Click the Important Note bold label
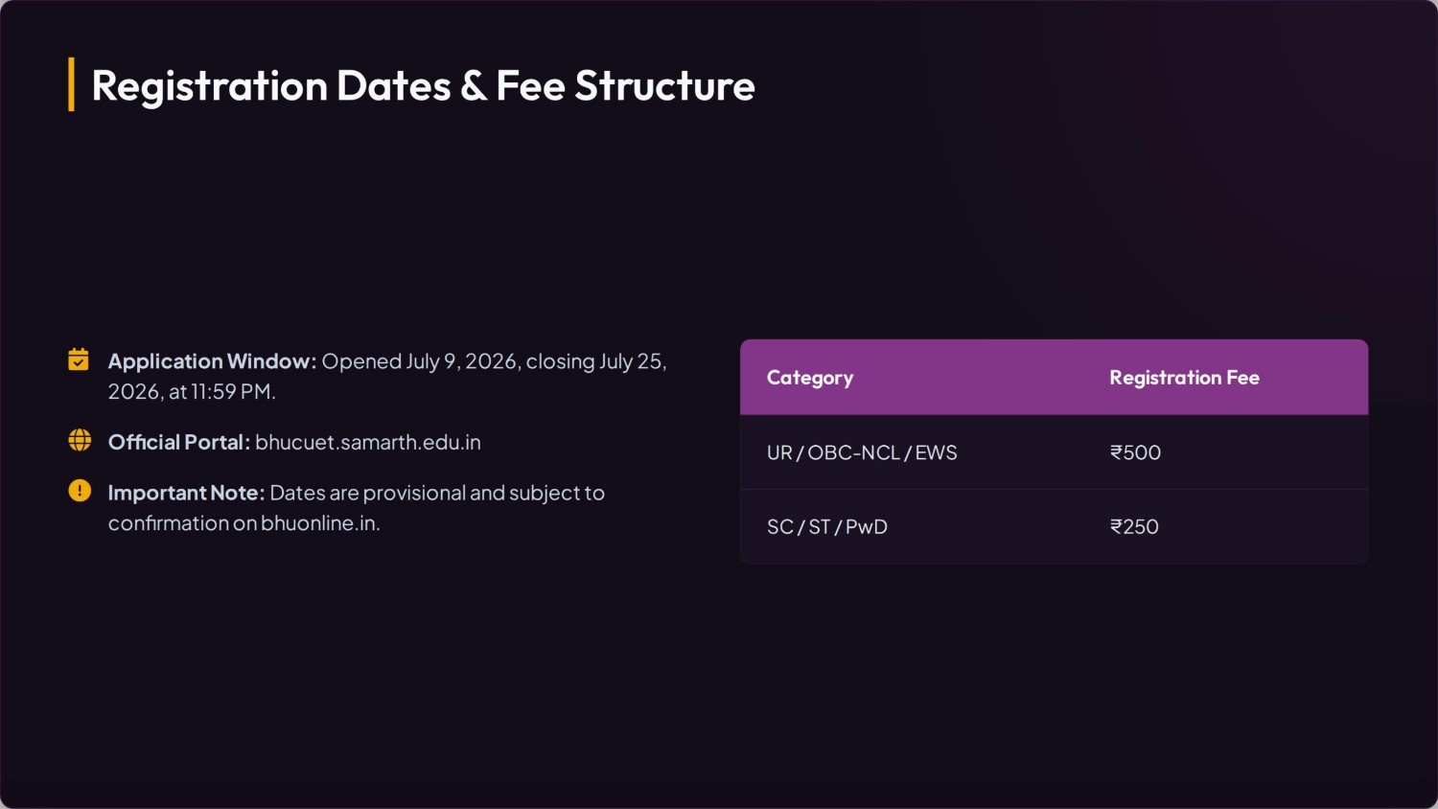Screen dimensions: 1438x809 (x=186, y=493)
